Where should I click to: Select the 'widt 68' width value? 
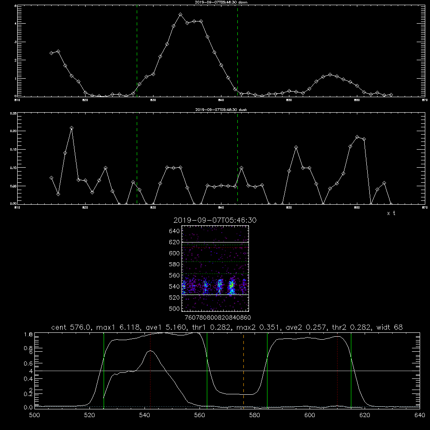(x=390, y=327)
